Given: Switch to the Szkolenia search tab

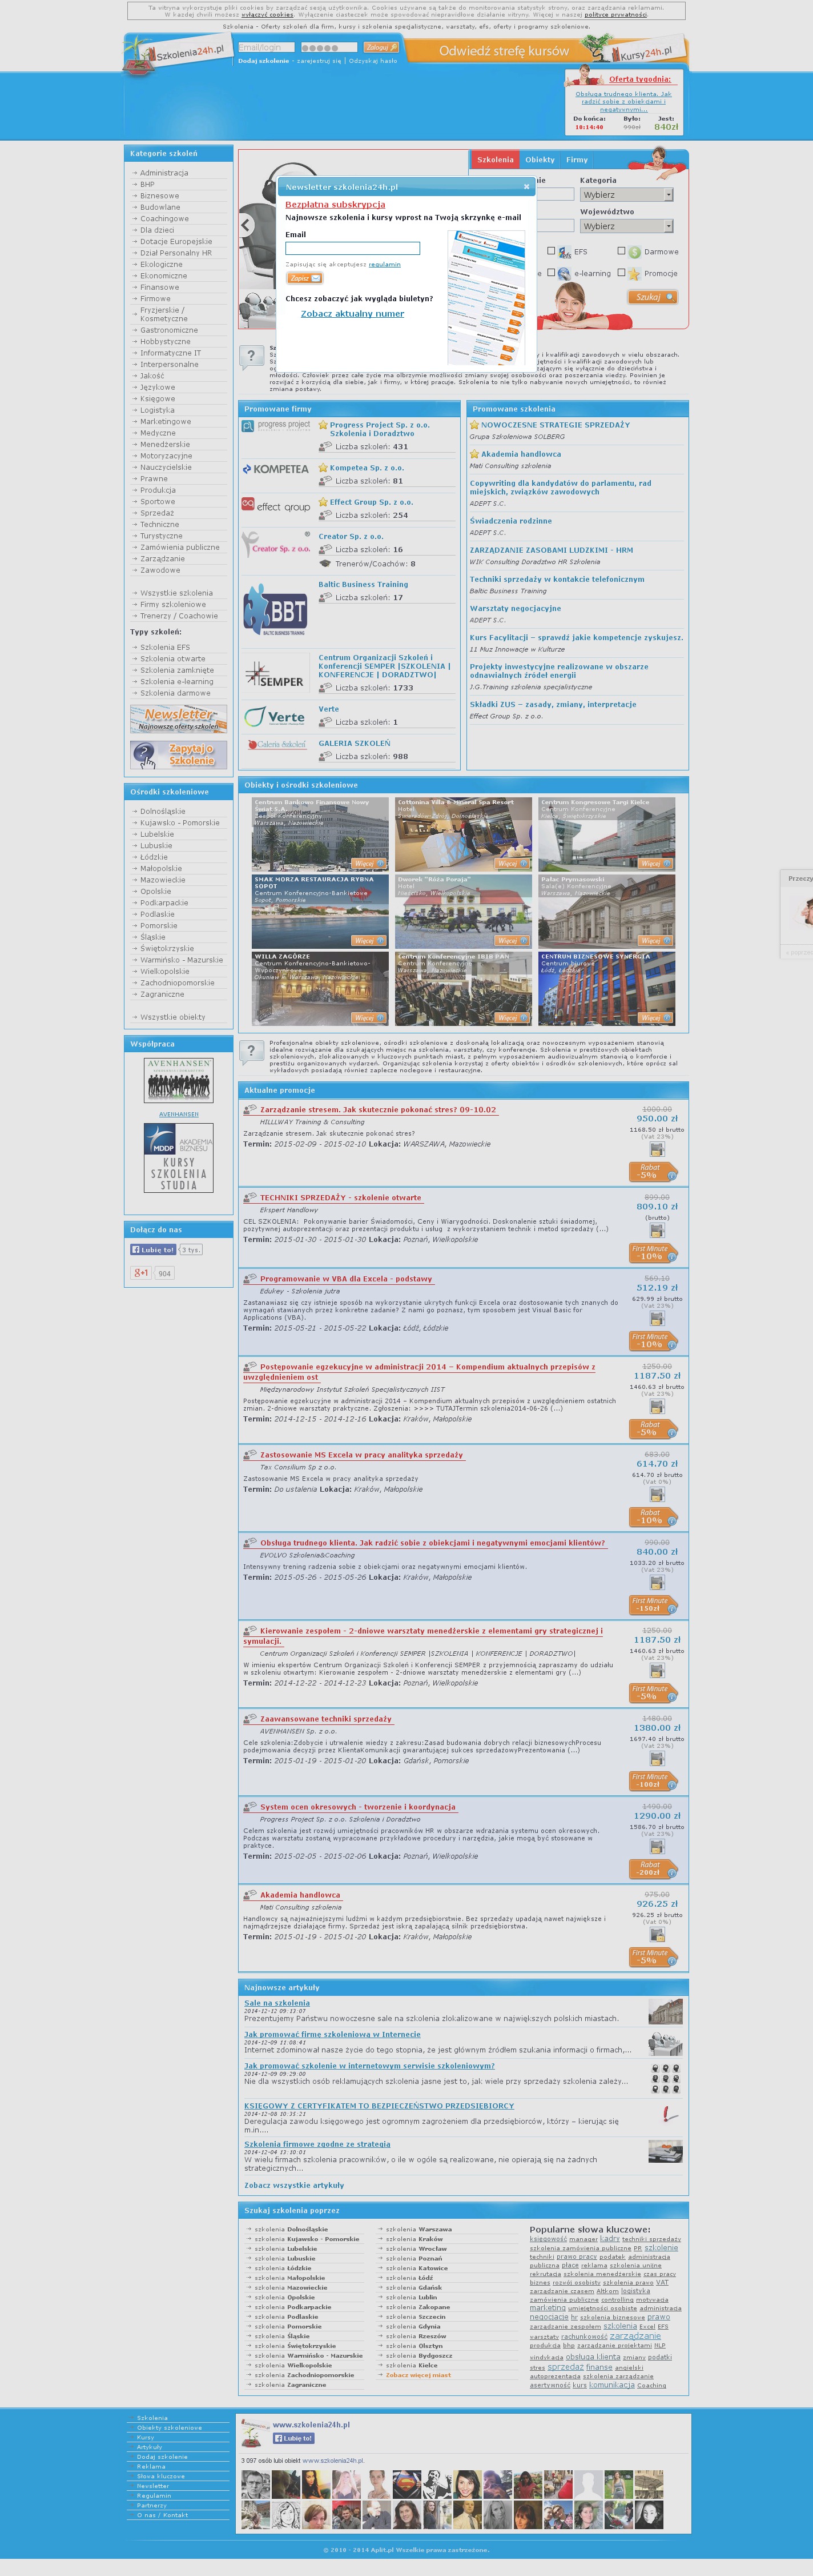Looking at the screenshot, I should 496,160.
